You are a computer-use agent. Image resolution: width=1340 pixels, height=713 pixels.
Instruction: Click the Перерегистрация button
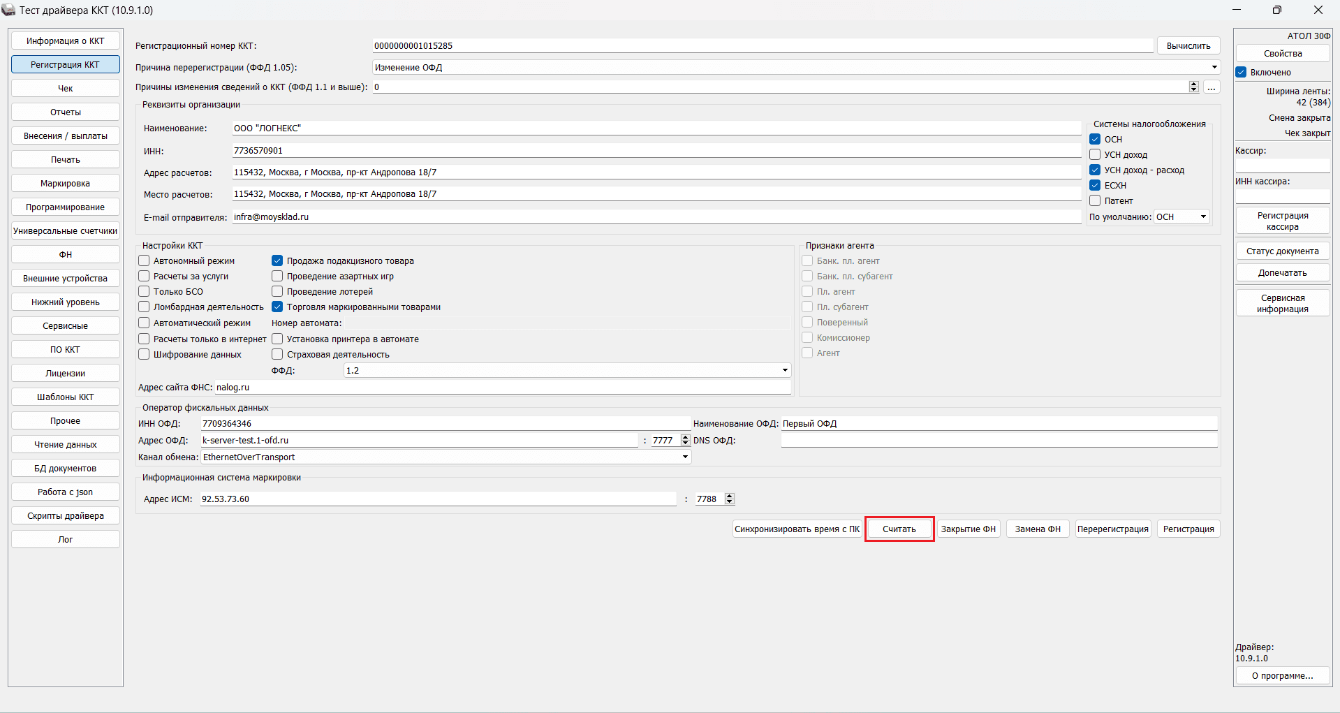(1112, 529)
